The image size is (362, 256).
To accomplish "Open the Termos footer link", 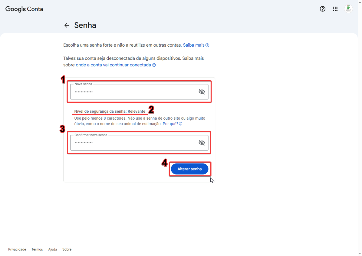I will point(37,249).
